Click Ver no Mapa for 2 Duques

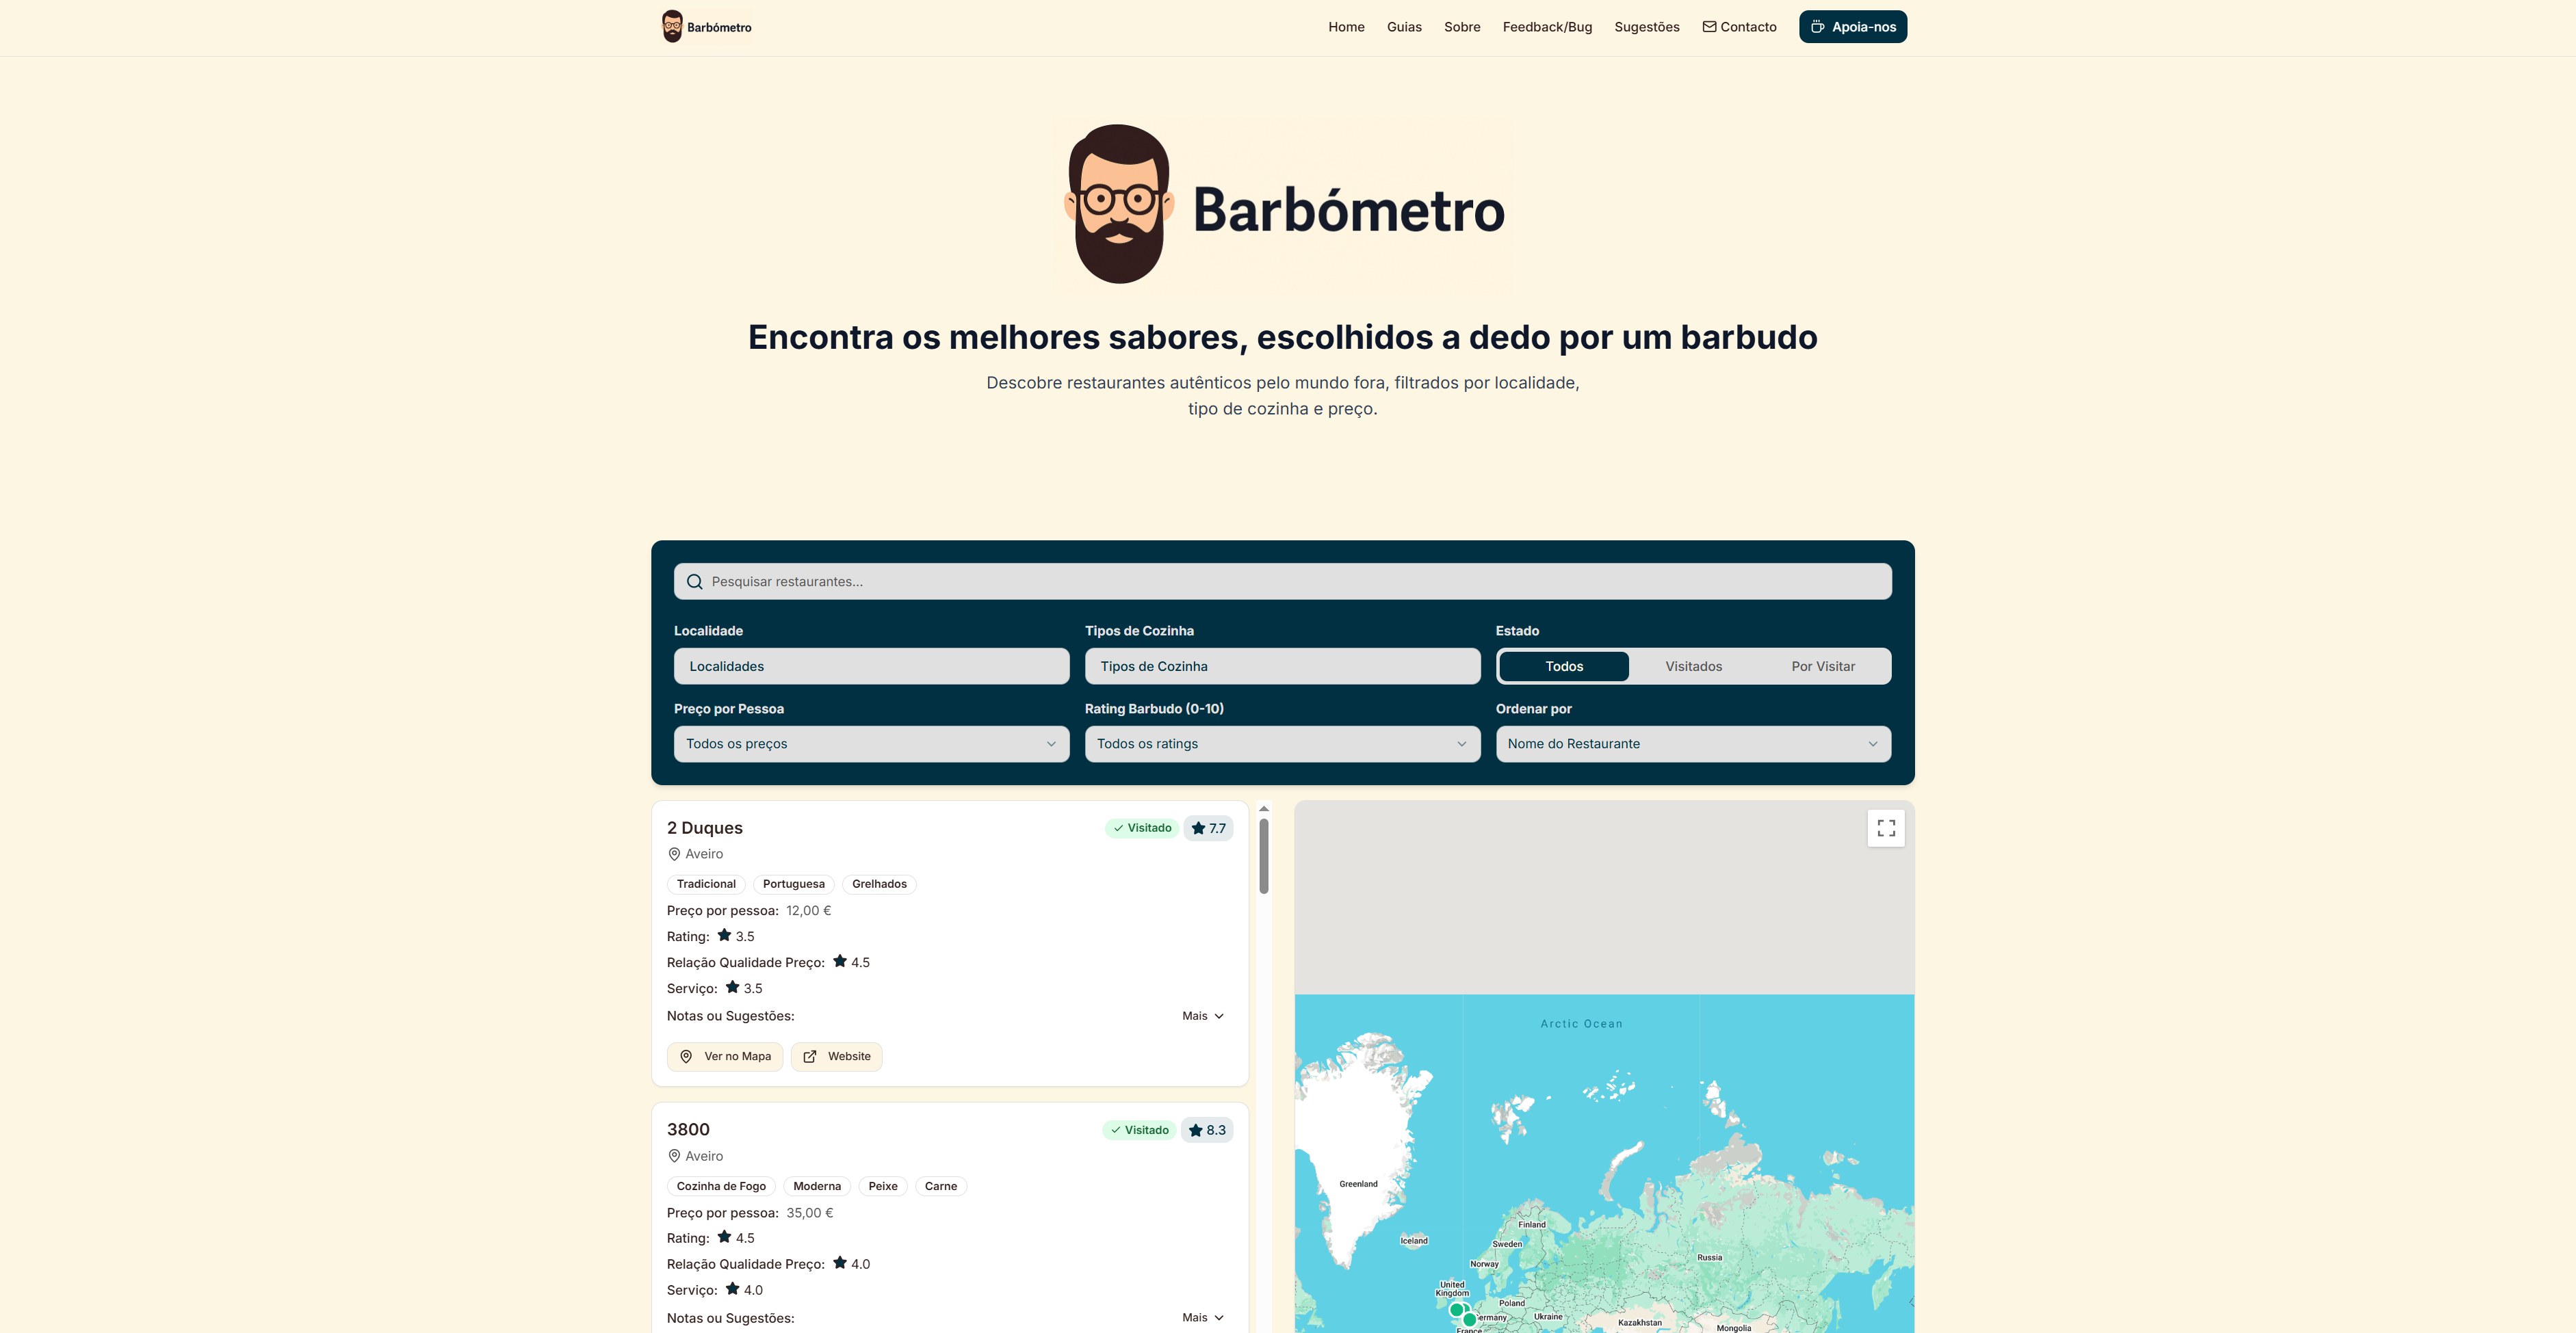click(725, 1056)
